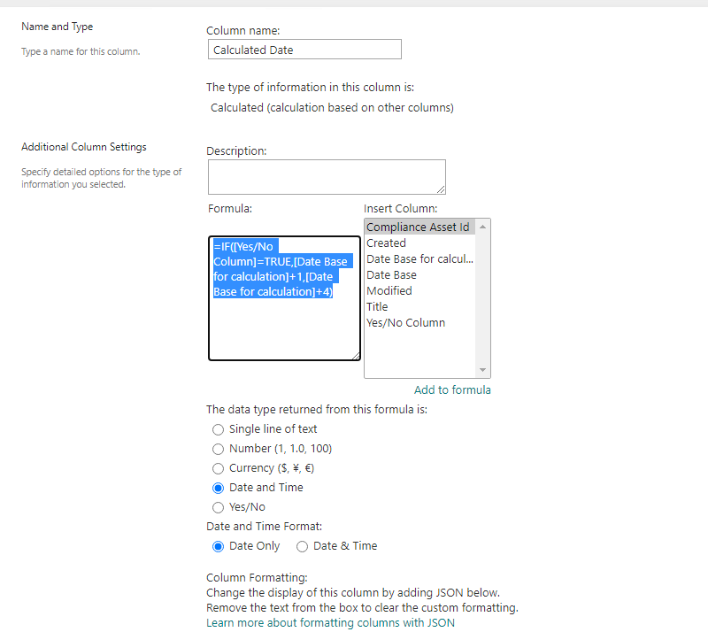Click the Column name input field

304,50
